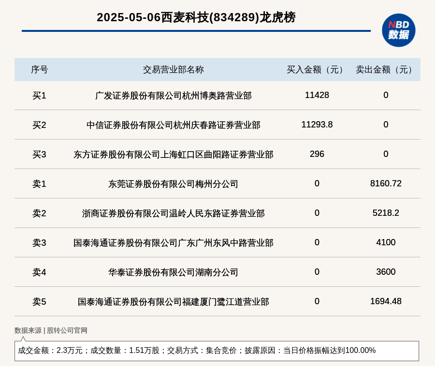Select 东方证券股份有限公司上海虹口区曲阳路证券营业部 cell
The image size is (435, 366).
click(x=174, y=155)
